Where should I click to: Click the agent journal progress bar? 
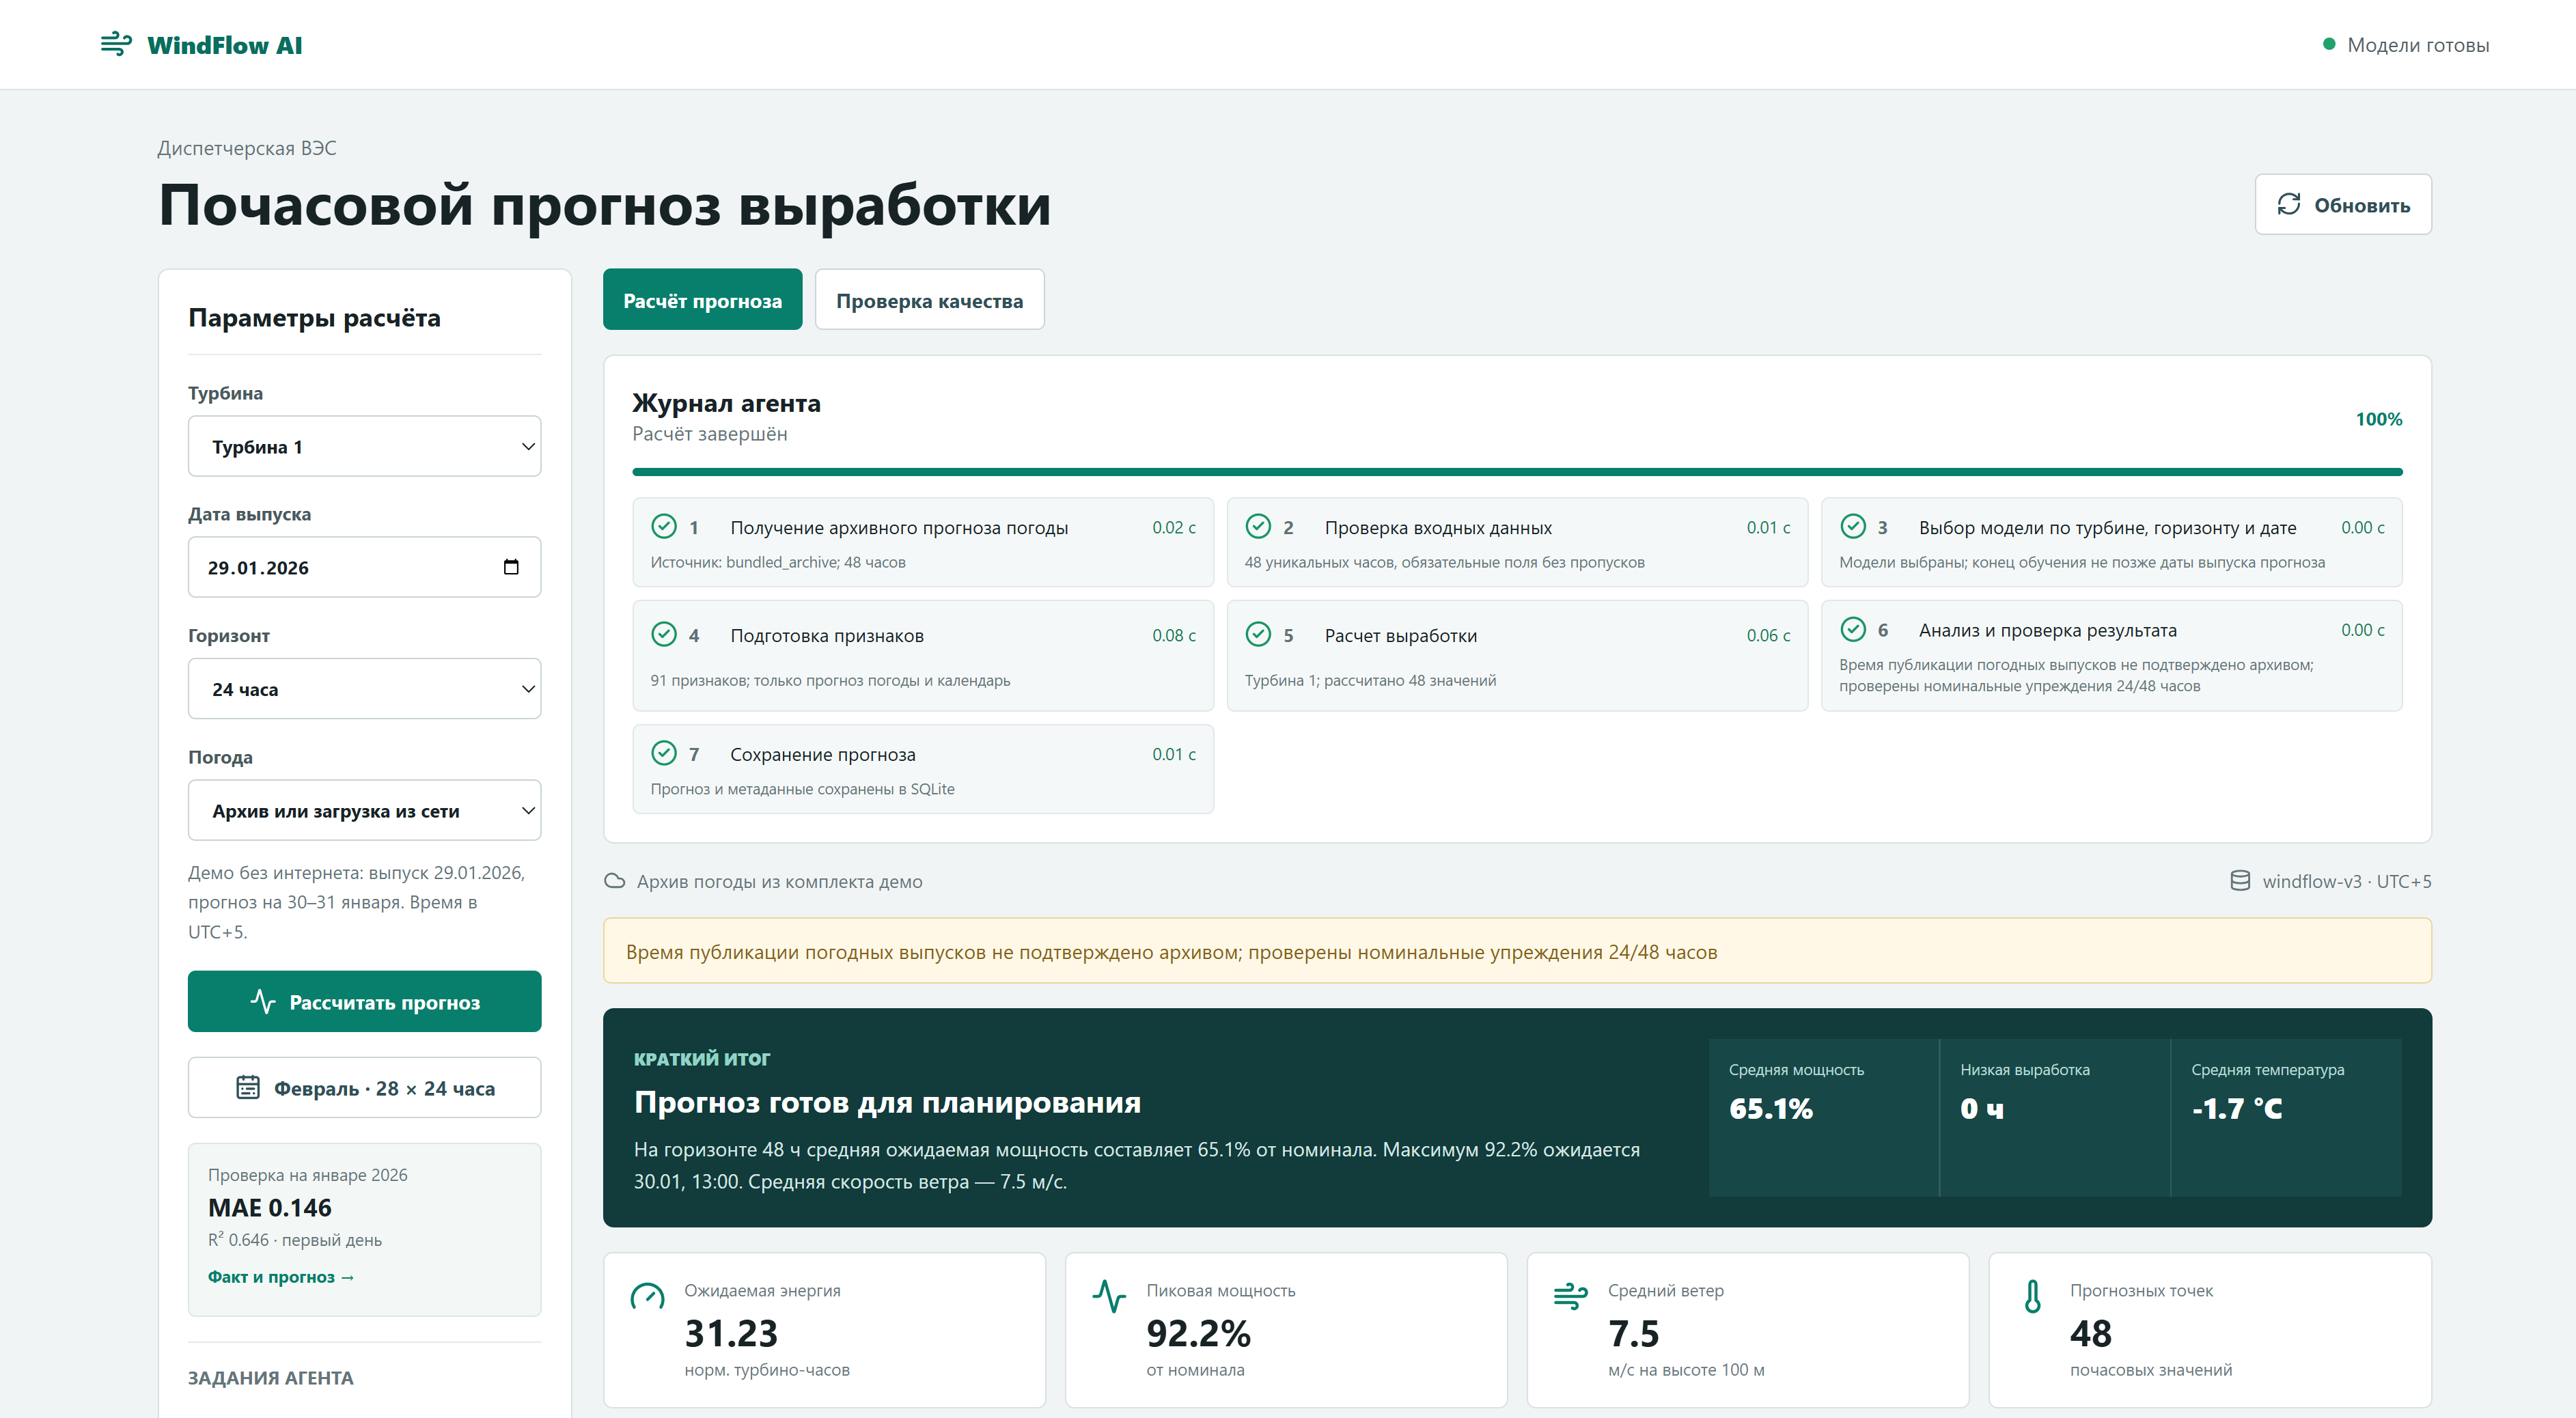[x=1517, y=471]
